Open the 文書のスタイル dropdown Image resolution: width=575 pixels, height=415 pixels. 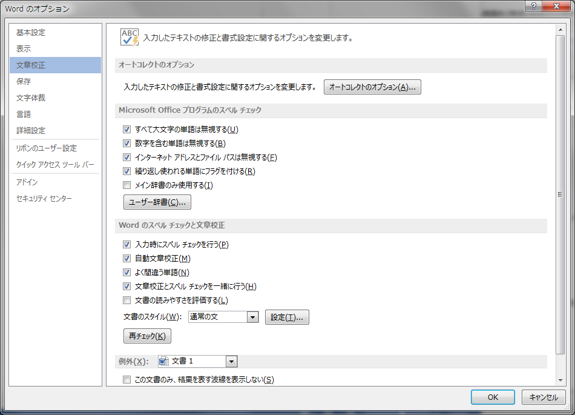pos(253,317)
